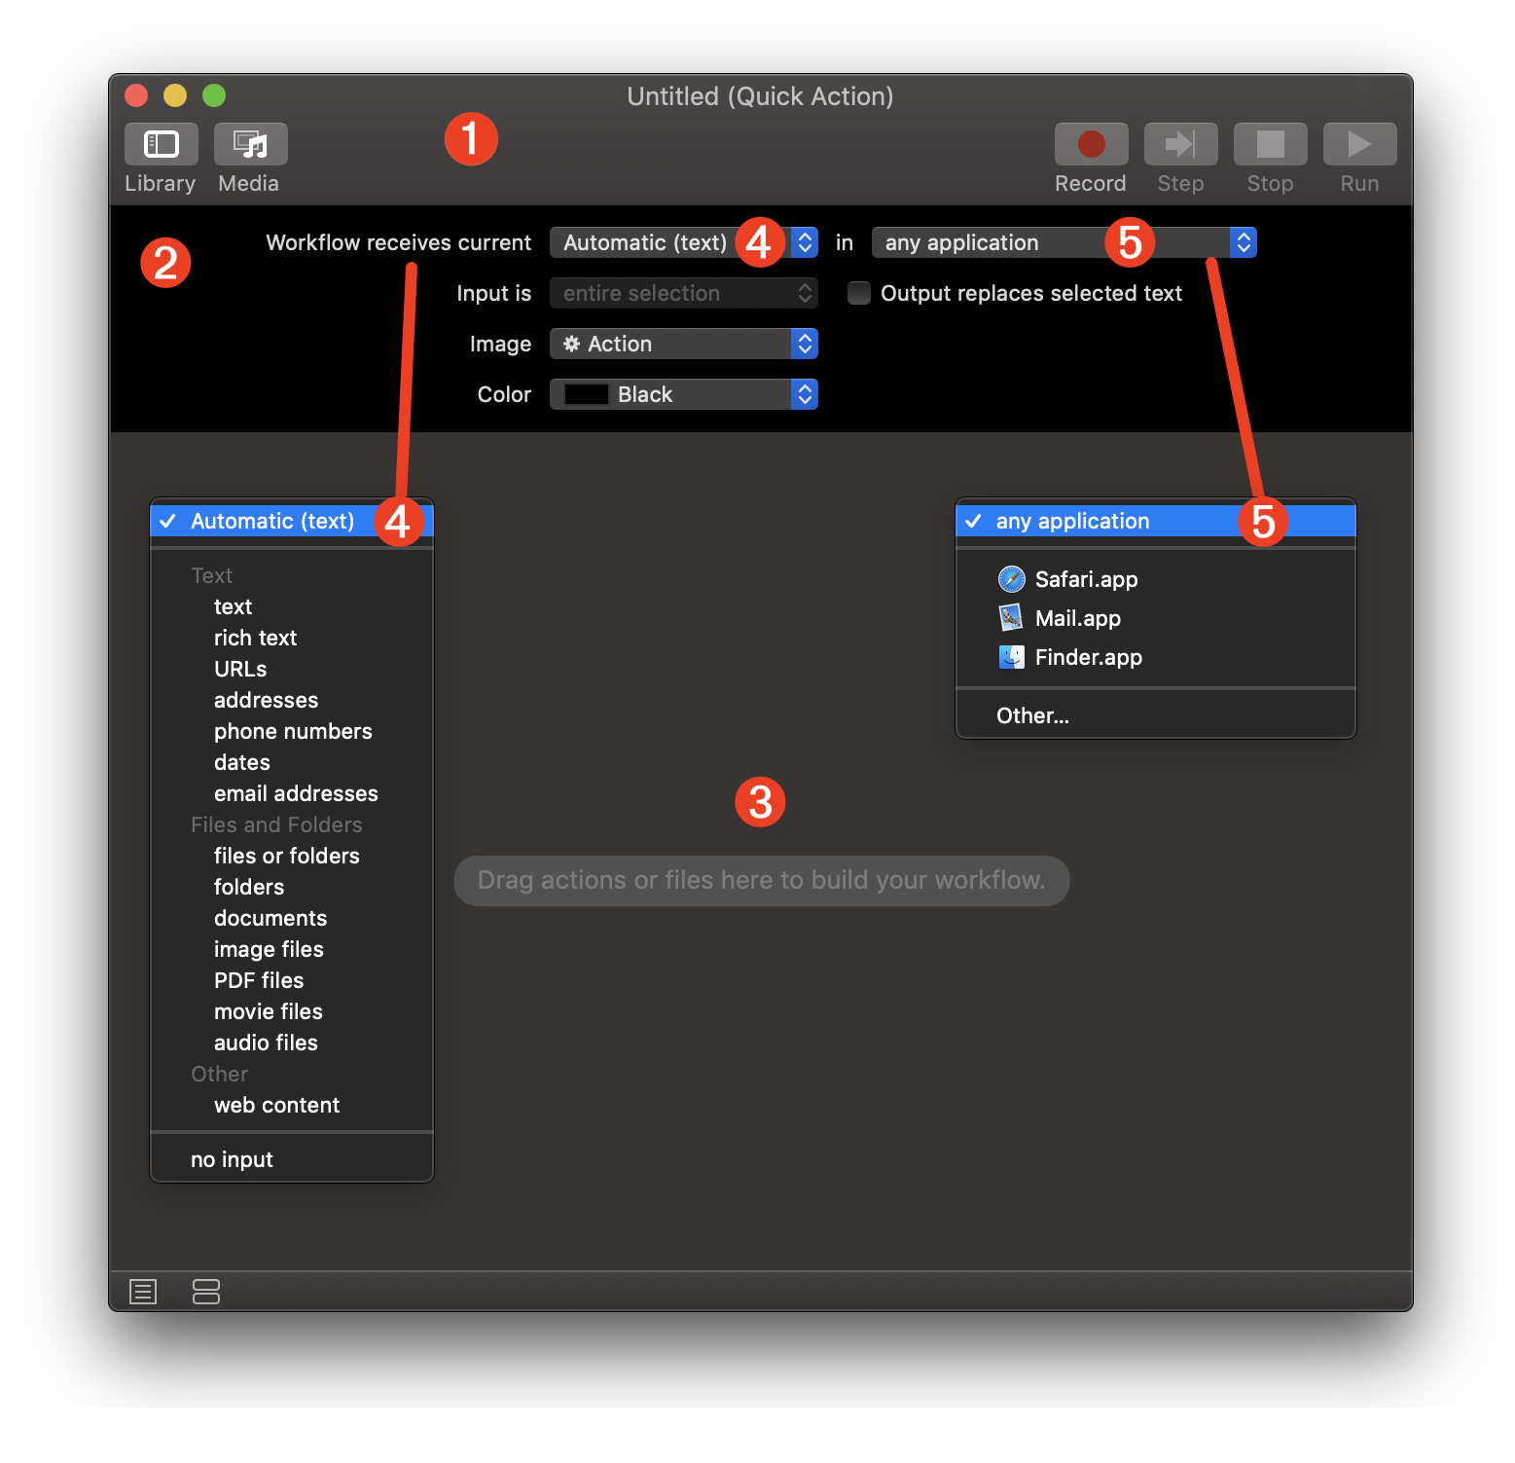Click the Record icon in the toolbar
The height and width of the screenshot is (1463, 1515).
pyautogui.click(x=1090, y=143)
